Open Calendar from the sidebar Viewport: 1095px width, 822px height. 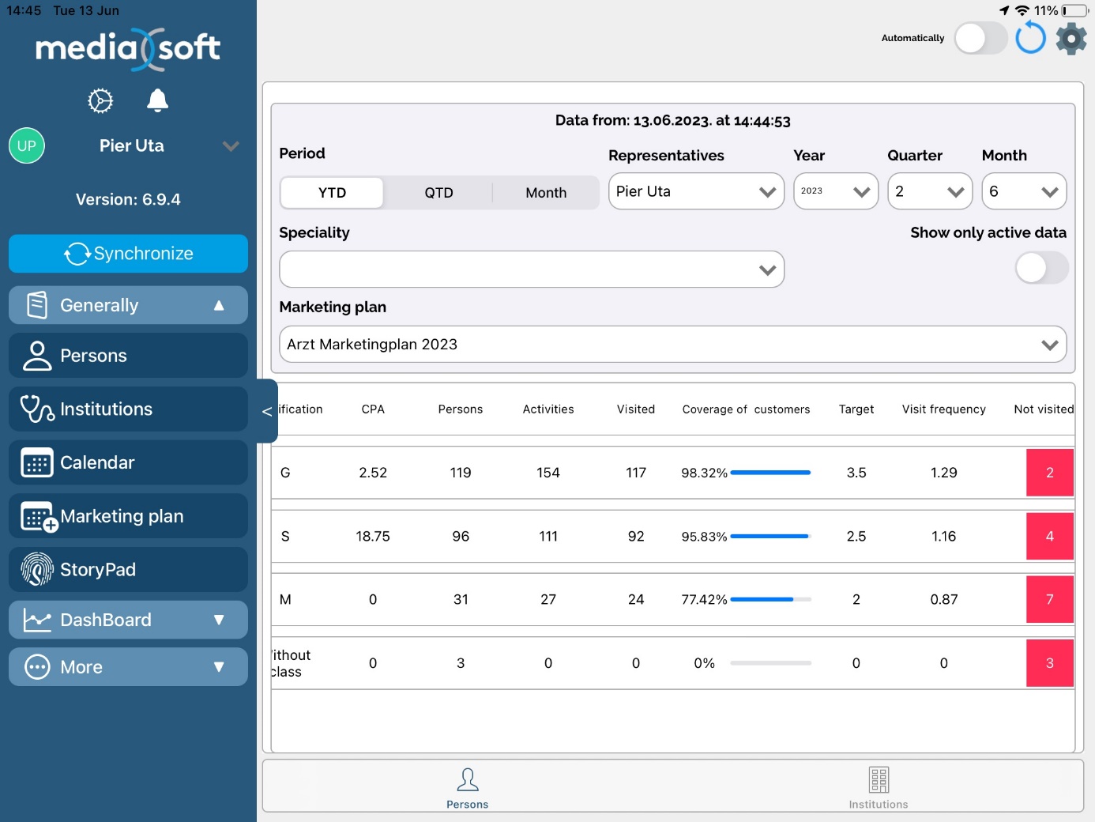(x=128, y=462)
